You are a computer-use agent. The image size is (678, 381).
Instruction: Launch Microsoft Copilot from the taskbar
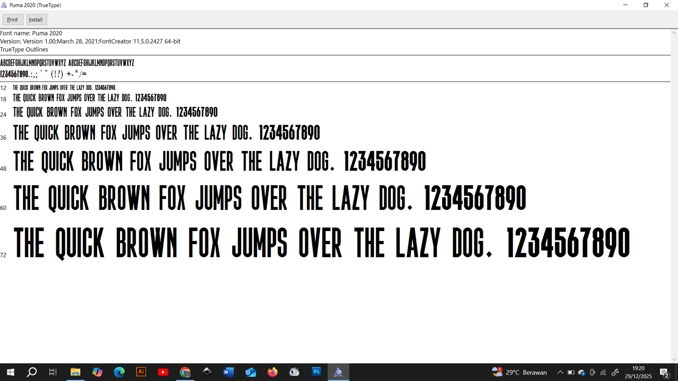tap(97, 372)
